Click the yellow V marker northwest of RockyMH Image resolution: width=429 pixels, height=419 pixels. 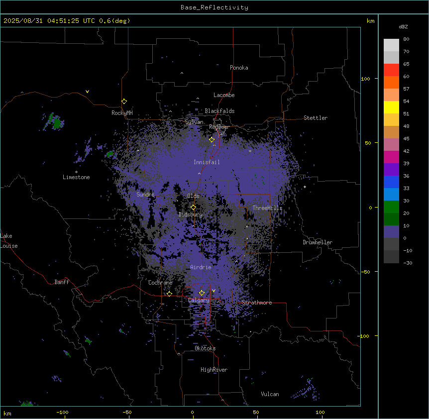click(x=87, y=92)
